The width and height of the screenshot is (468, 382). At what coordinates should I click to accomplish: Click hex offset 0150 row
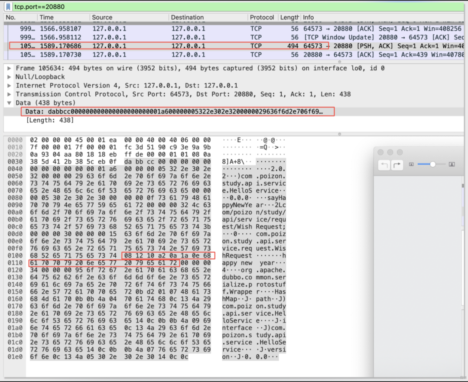pyautogui.click(x=15, y=292)
